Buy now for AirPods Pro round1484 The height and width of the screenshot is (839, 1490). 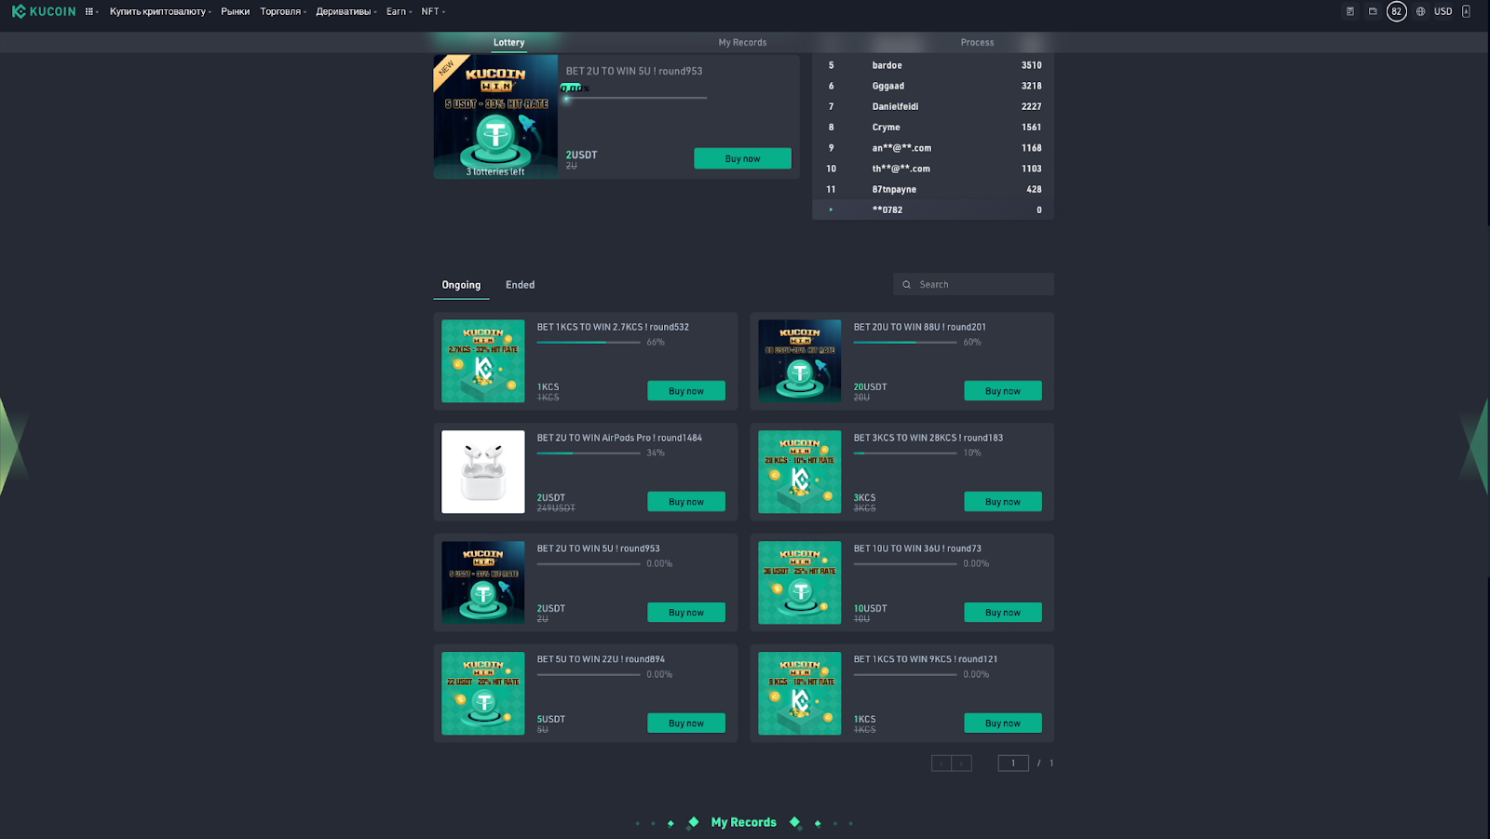click(686, 502)
